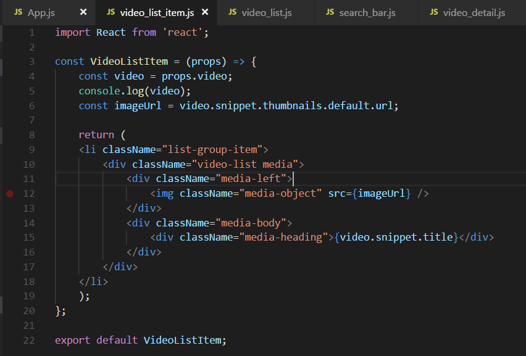Click line number 11 in the gutter

pyautogui.click(x=29, y=179)
